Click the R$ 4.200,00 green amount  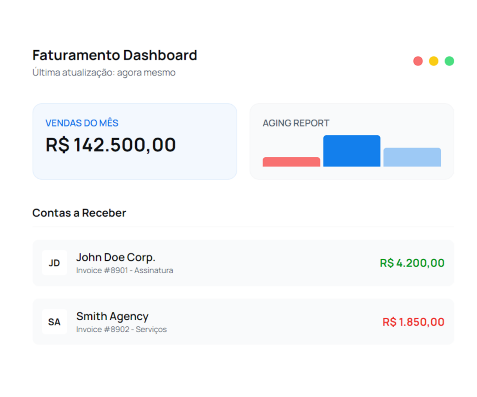coord(412,263)
